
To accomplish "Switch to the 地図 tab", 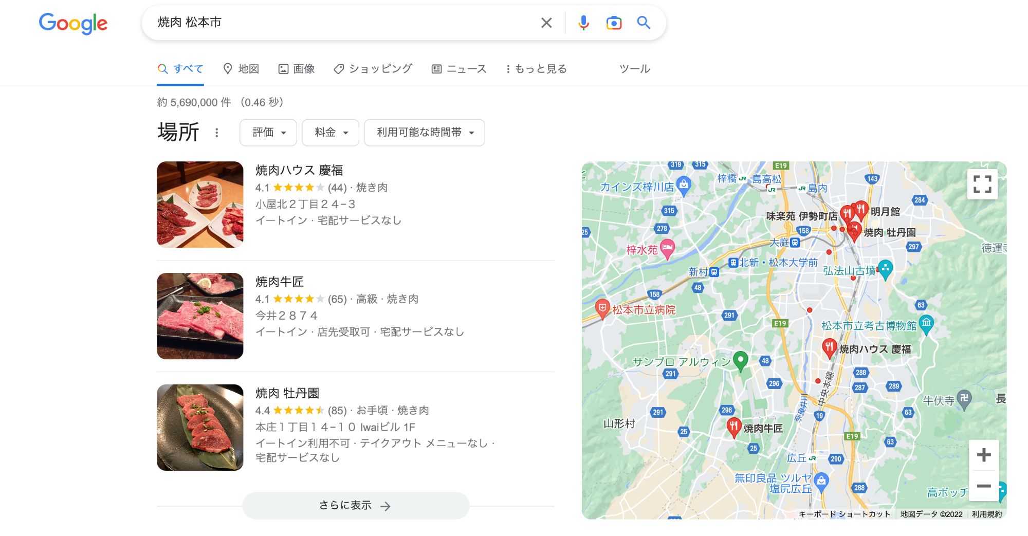I will click(241, 69).
